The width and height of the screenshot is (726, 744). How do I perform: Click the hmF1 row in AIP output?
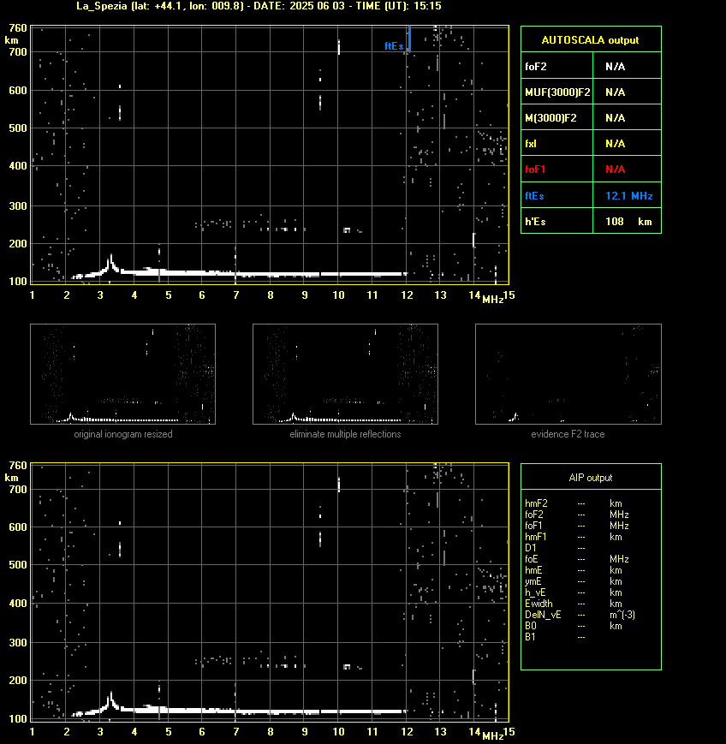574,537
